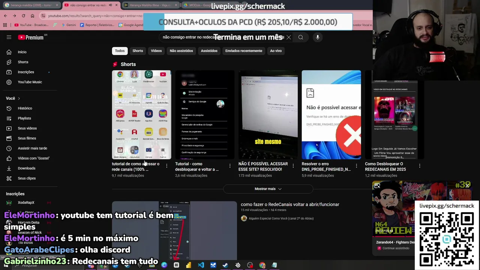Mute the YouTube tab's audio icon
Viewport: 480px width, 270px height.
[110, 5]
